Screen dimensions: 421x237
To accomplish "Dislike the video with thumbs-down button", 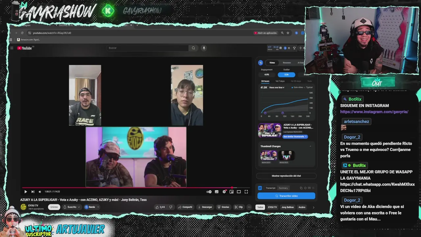I will (x=170, y=207).
